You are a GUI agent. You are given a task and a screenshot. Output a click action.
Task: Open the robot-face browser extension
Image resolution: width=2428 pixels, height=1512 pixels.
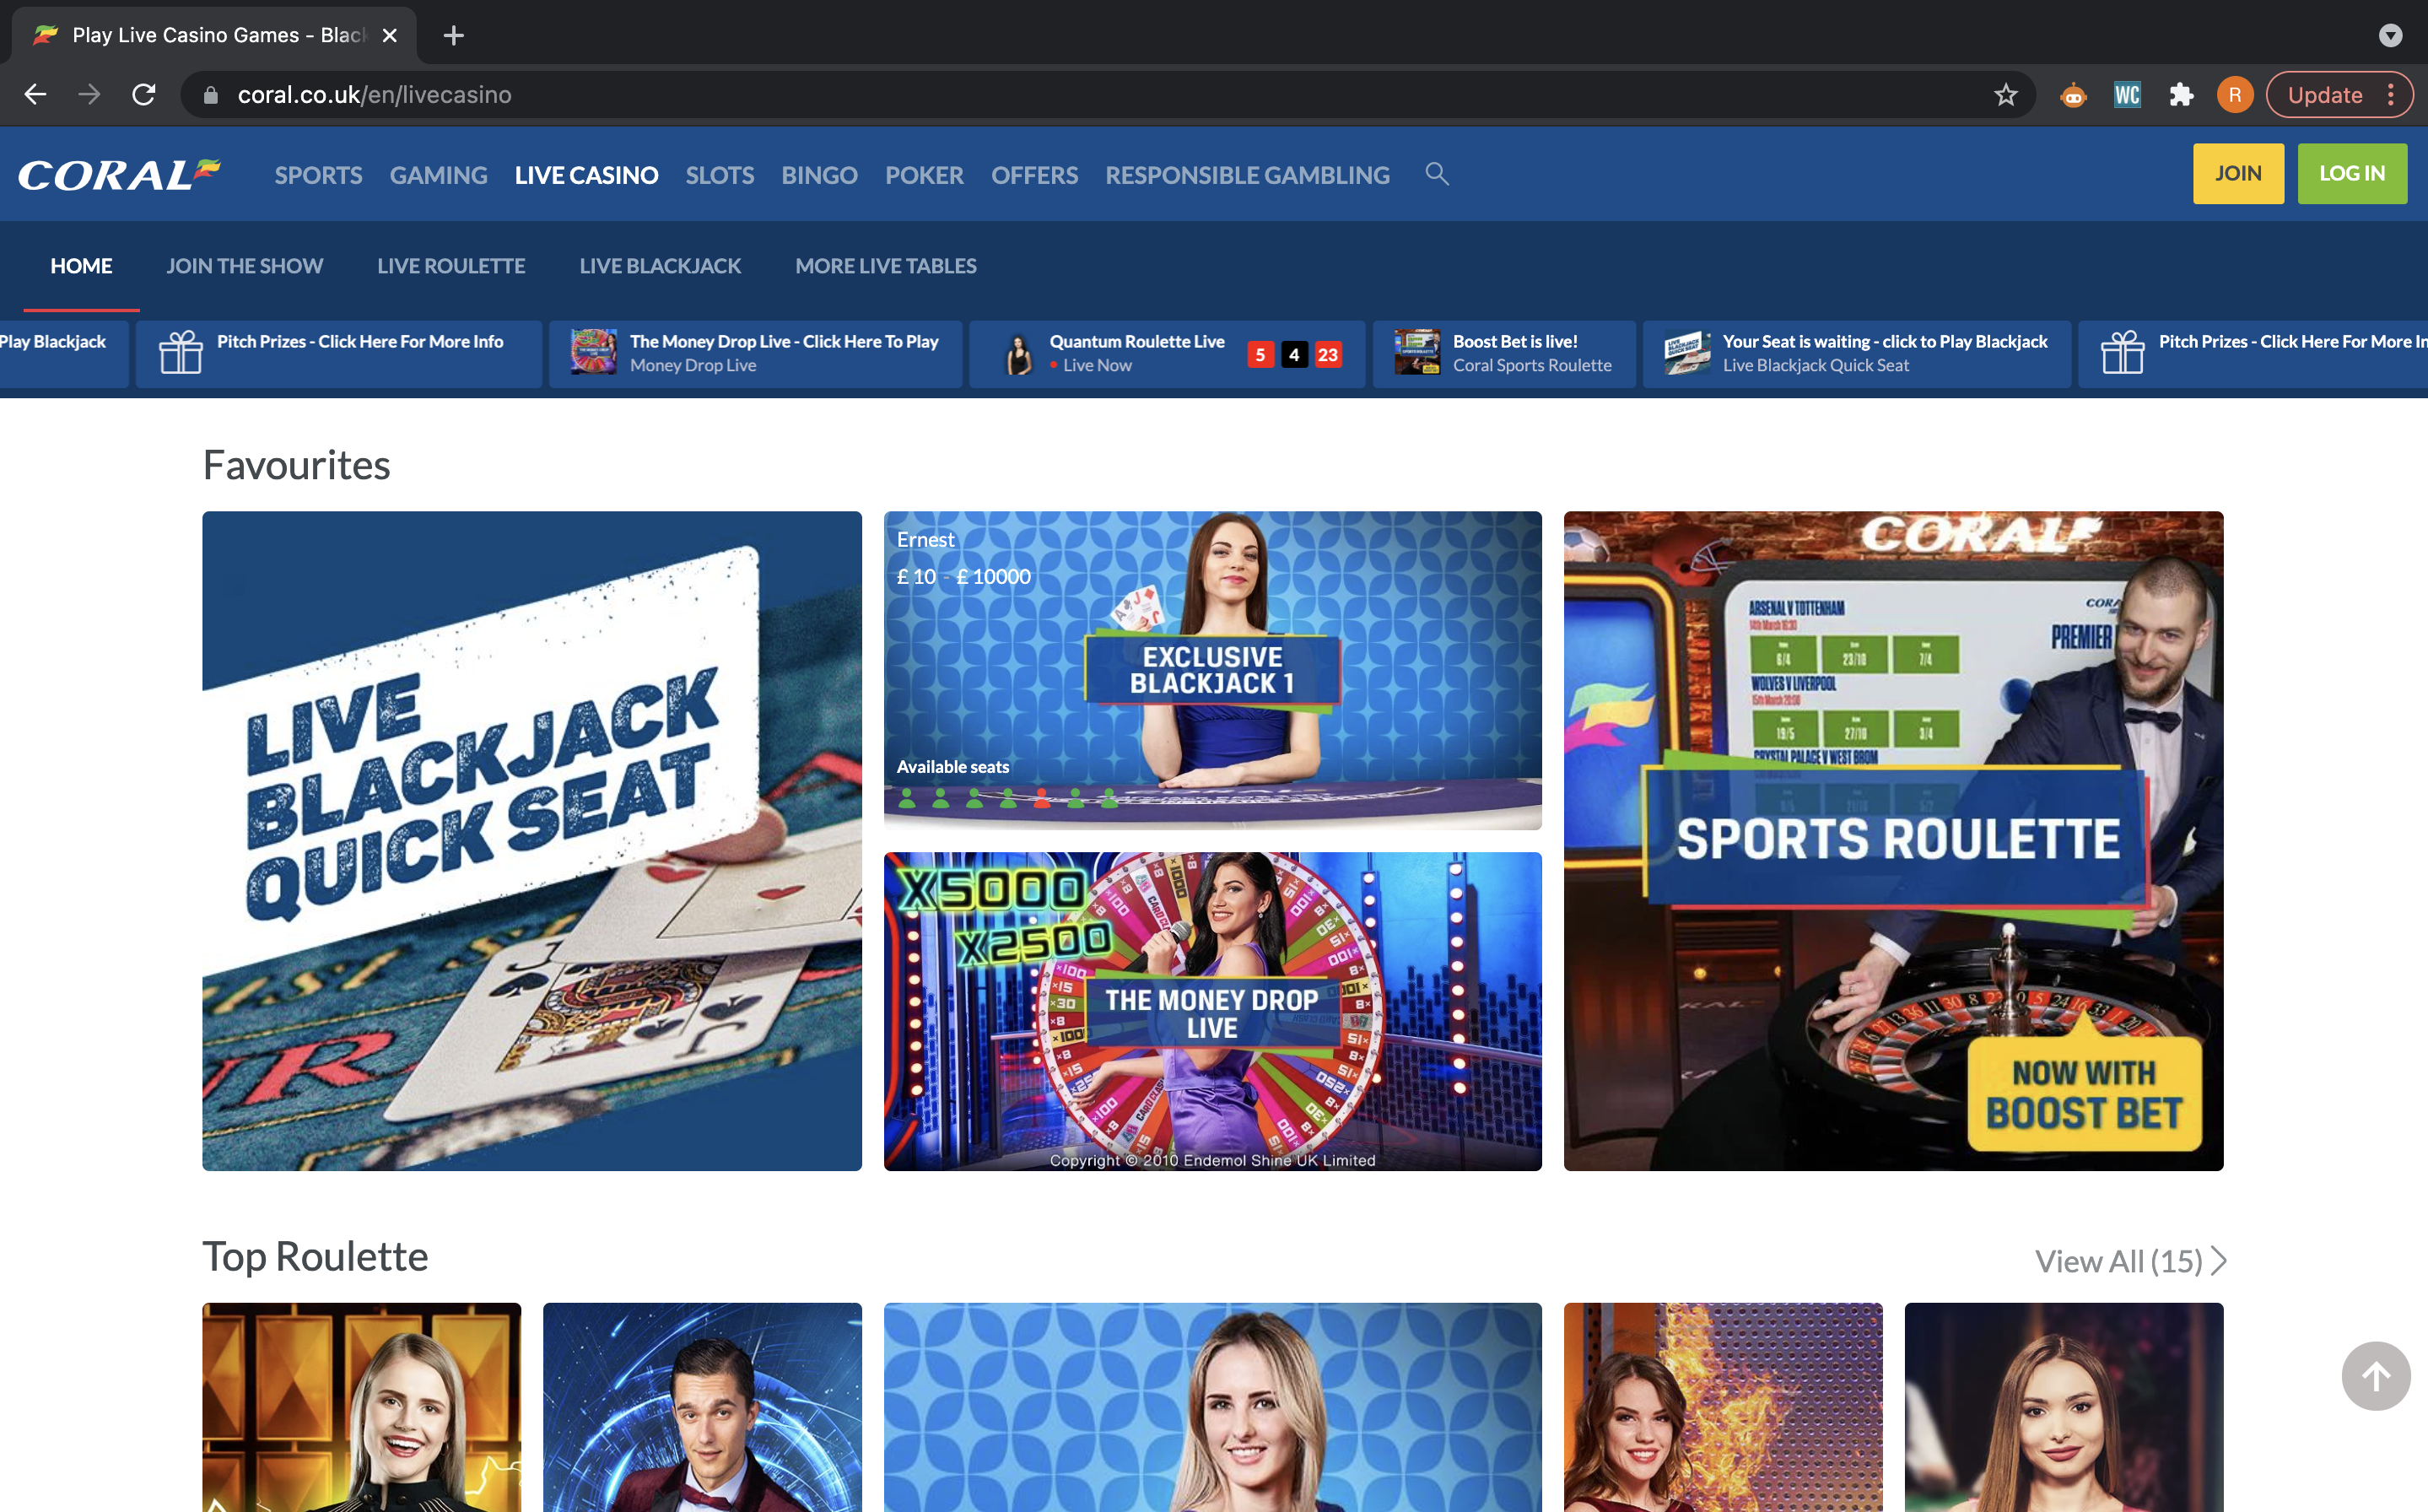pyautogui.click(x=2073, y=95)
